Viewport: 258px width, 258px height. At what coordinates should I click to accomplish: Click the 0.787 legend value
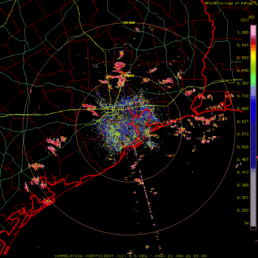pos(243,83)
